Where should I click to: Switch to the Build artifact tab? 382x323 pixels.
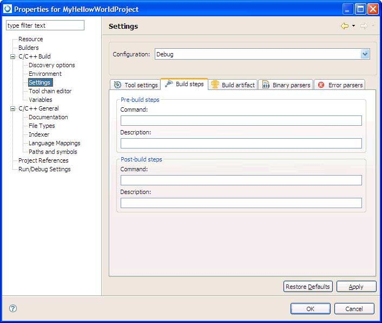tap(233, 85)
